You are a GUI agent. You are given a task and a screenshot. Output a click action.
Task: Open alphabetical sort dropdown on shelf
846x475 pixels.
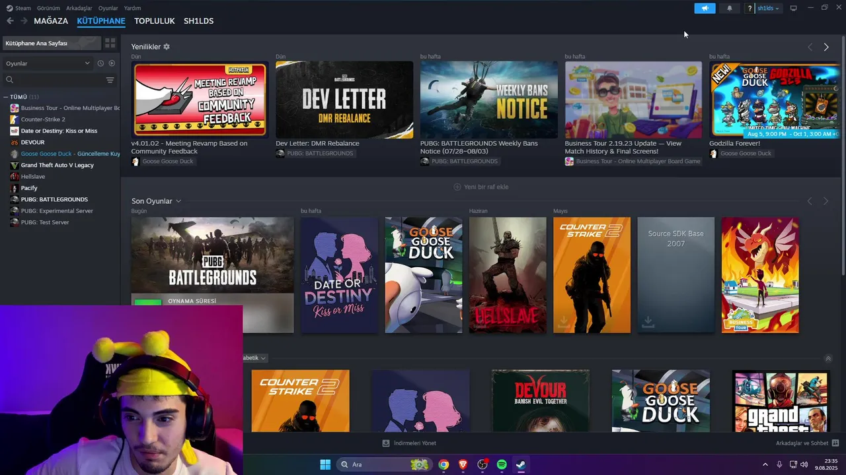[254, 358]
